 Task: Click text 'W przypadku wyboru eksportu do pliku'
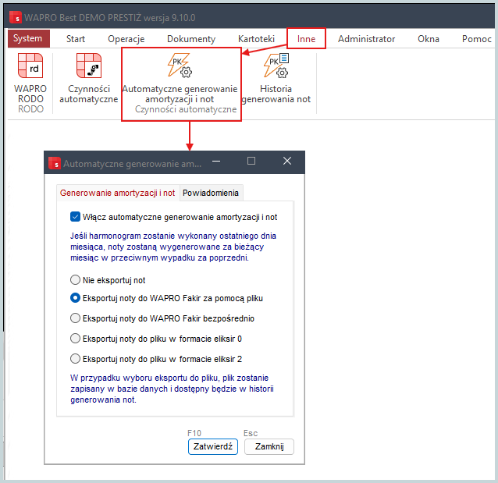pyautogui.click(x=144, y=378)
